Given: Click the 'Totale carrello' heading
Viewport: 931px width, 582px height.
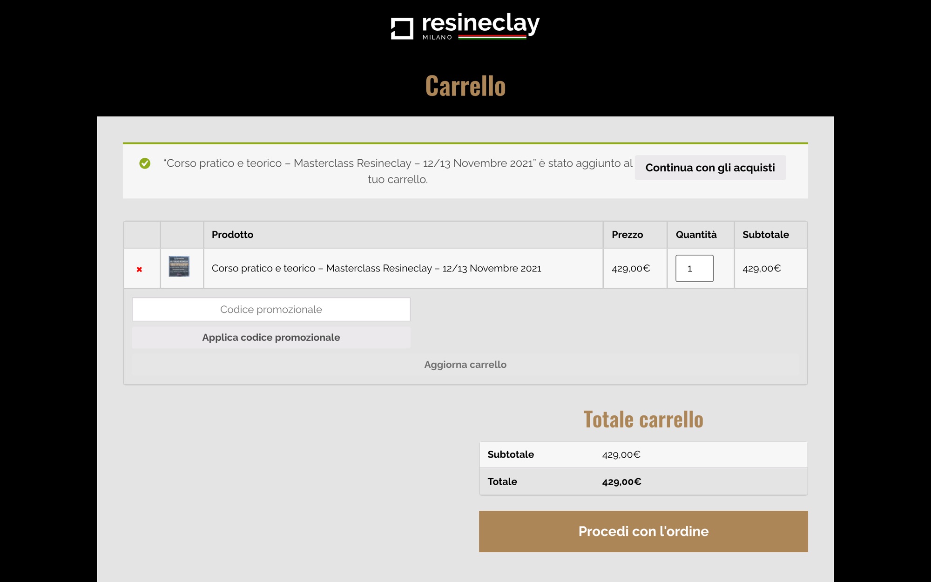Looking at the screenshot, I should [x=643, y=420].
